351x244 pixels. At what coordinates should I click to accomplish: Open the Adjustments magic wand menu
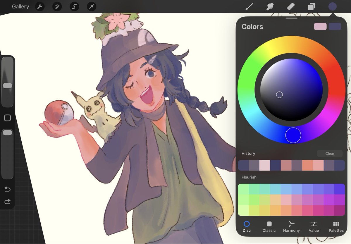(x=57, y=6)
